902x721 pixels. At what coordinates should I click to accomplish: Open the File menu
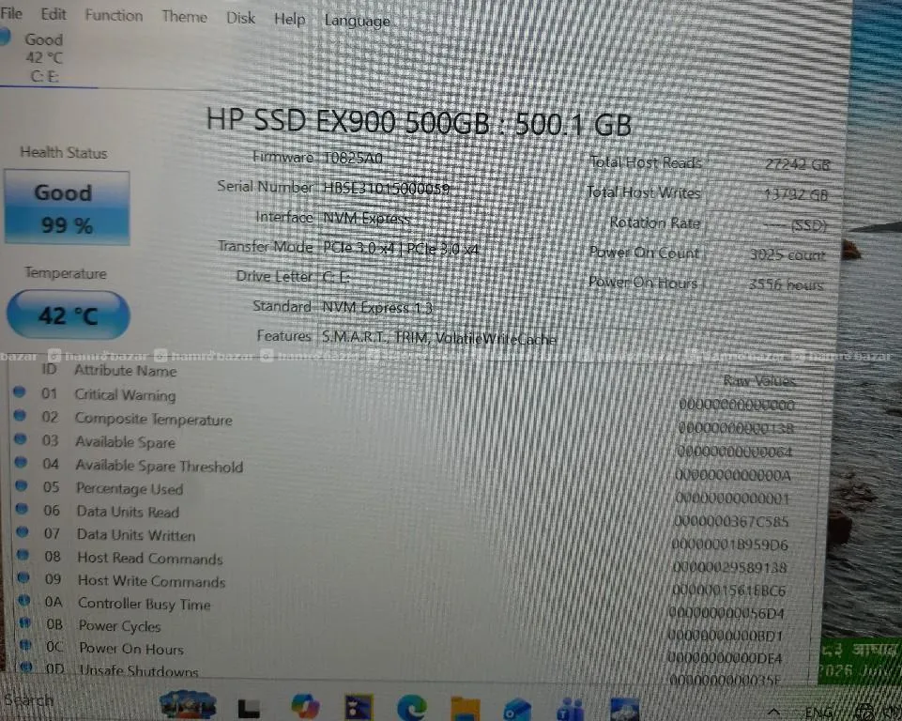pos(11,12)
